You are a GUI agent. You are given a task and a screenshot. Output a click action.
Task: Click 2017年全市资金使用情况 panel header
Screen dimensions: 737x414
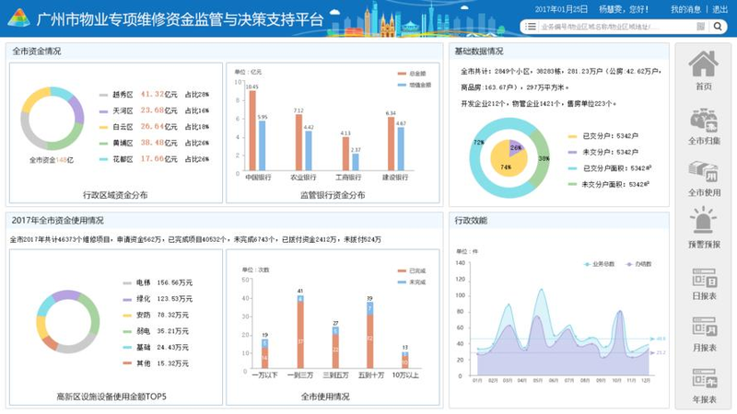point(57,220)
